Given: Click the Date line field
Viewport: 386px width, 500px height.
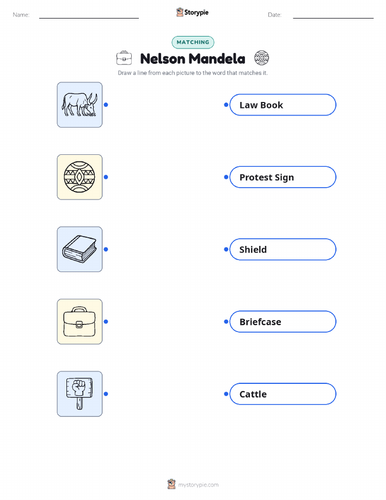Looking at the screenshot, I should pyautogui.click(x=333, y=15).
